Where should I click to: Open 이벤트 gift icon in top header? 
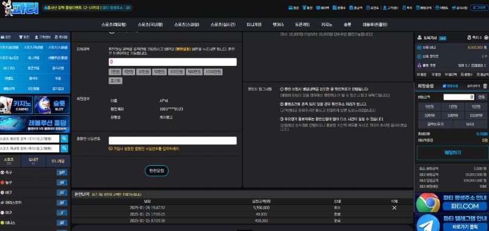(x=441, y=8)
